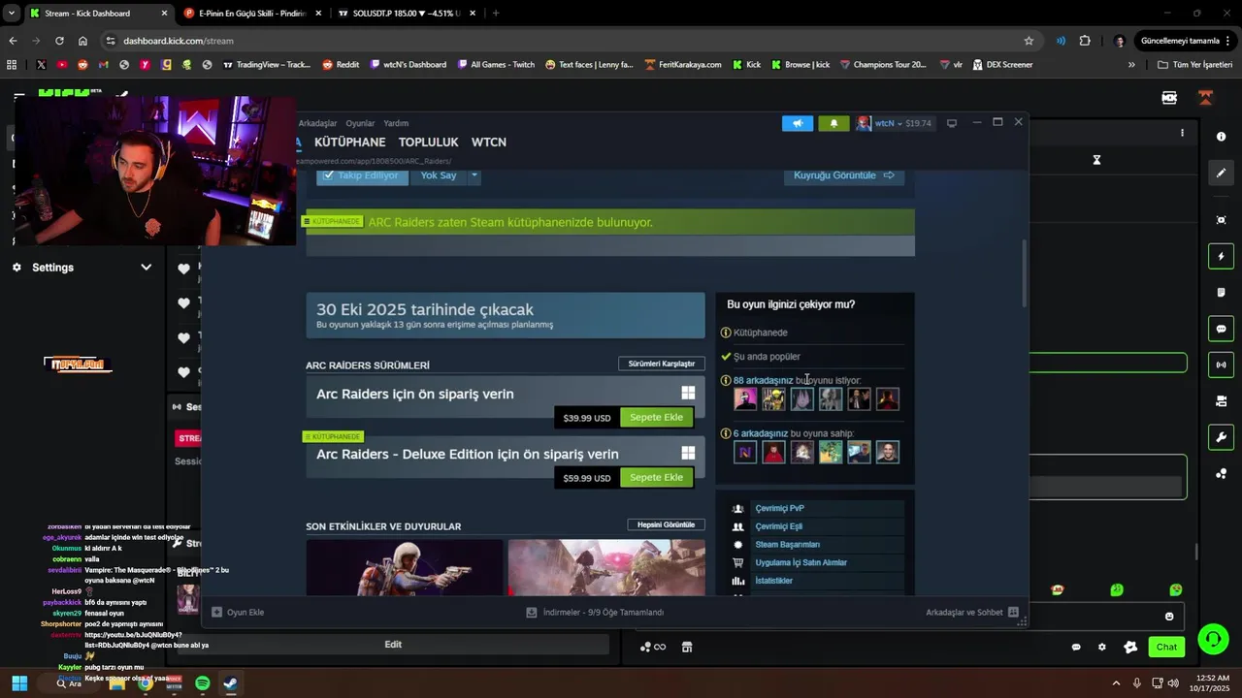The width and height of the screenshot is (1242, 698).
Task: Click the pencil edit icon in Kick sidebar
Action: pyautogui.click(x=1221, y=174)
